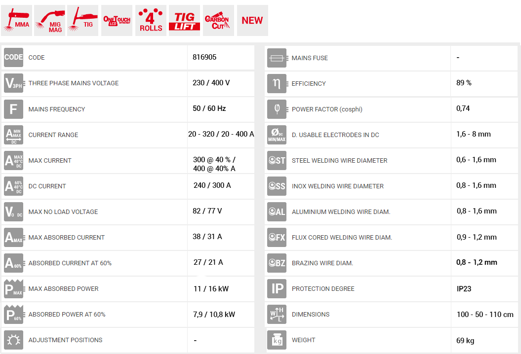Select the mains frequency F icon

[x=13, y=109]
